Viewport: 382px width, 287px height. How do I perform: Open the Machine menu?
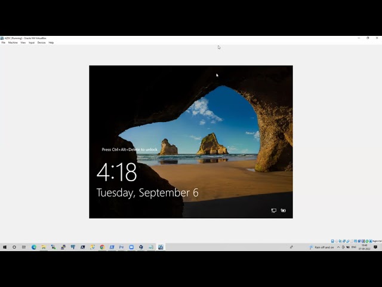(x=13, y=42)
